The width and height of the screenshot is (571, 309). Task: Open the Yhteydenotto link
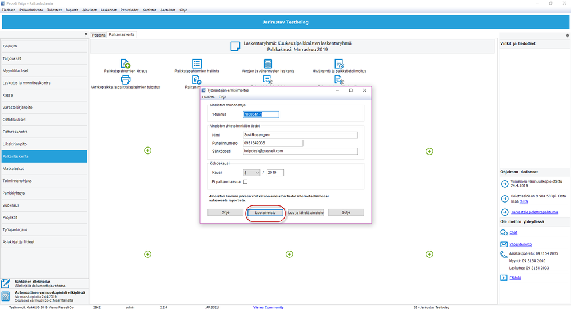click(520, 244)
